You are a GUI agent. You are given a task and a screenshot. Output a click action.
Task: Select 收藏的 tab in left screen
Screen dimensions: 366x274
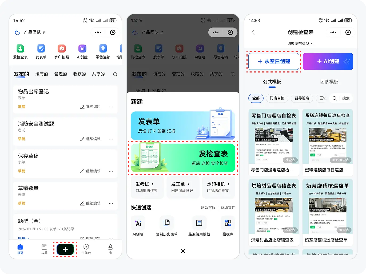79,74
